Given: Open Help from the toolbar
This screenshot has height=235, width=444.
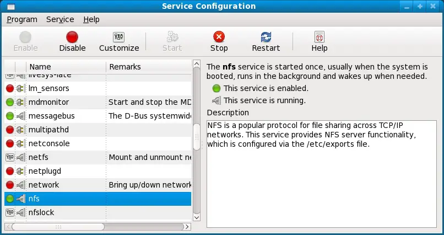Looking at the screenshot, I should [x=319, y=37].
